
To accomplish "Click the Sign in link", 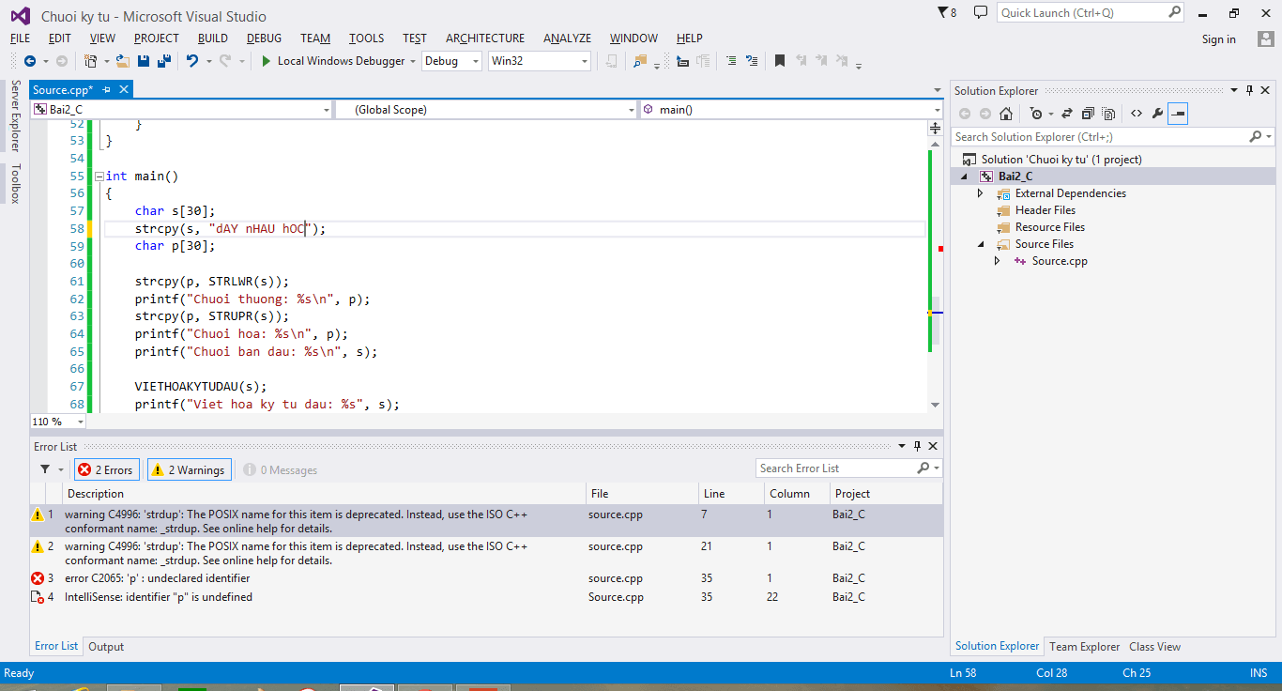I will point(1218,39).
